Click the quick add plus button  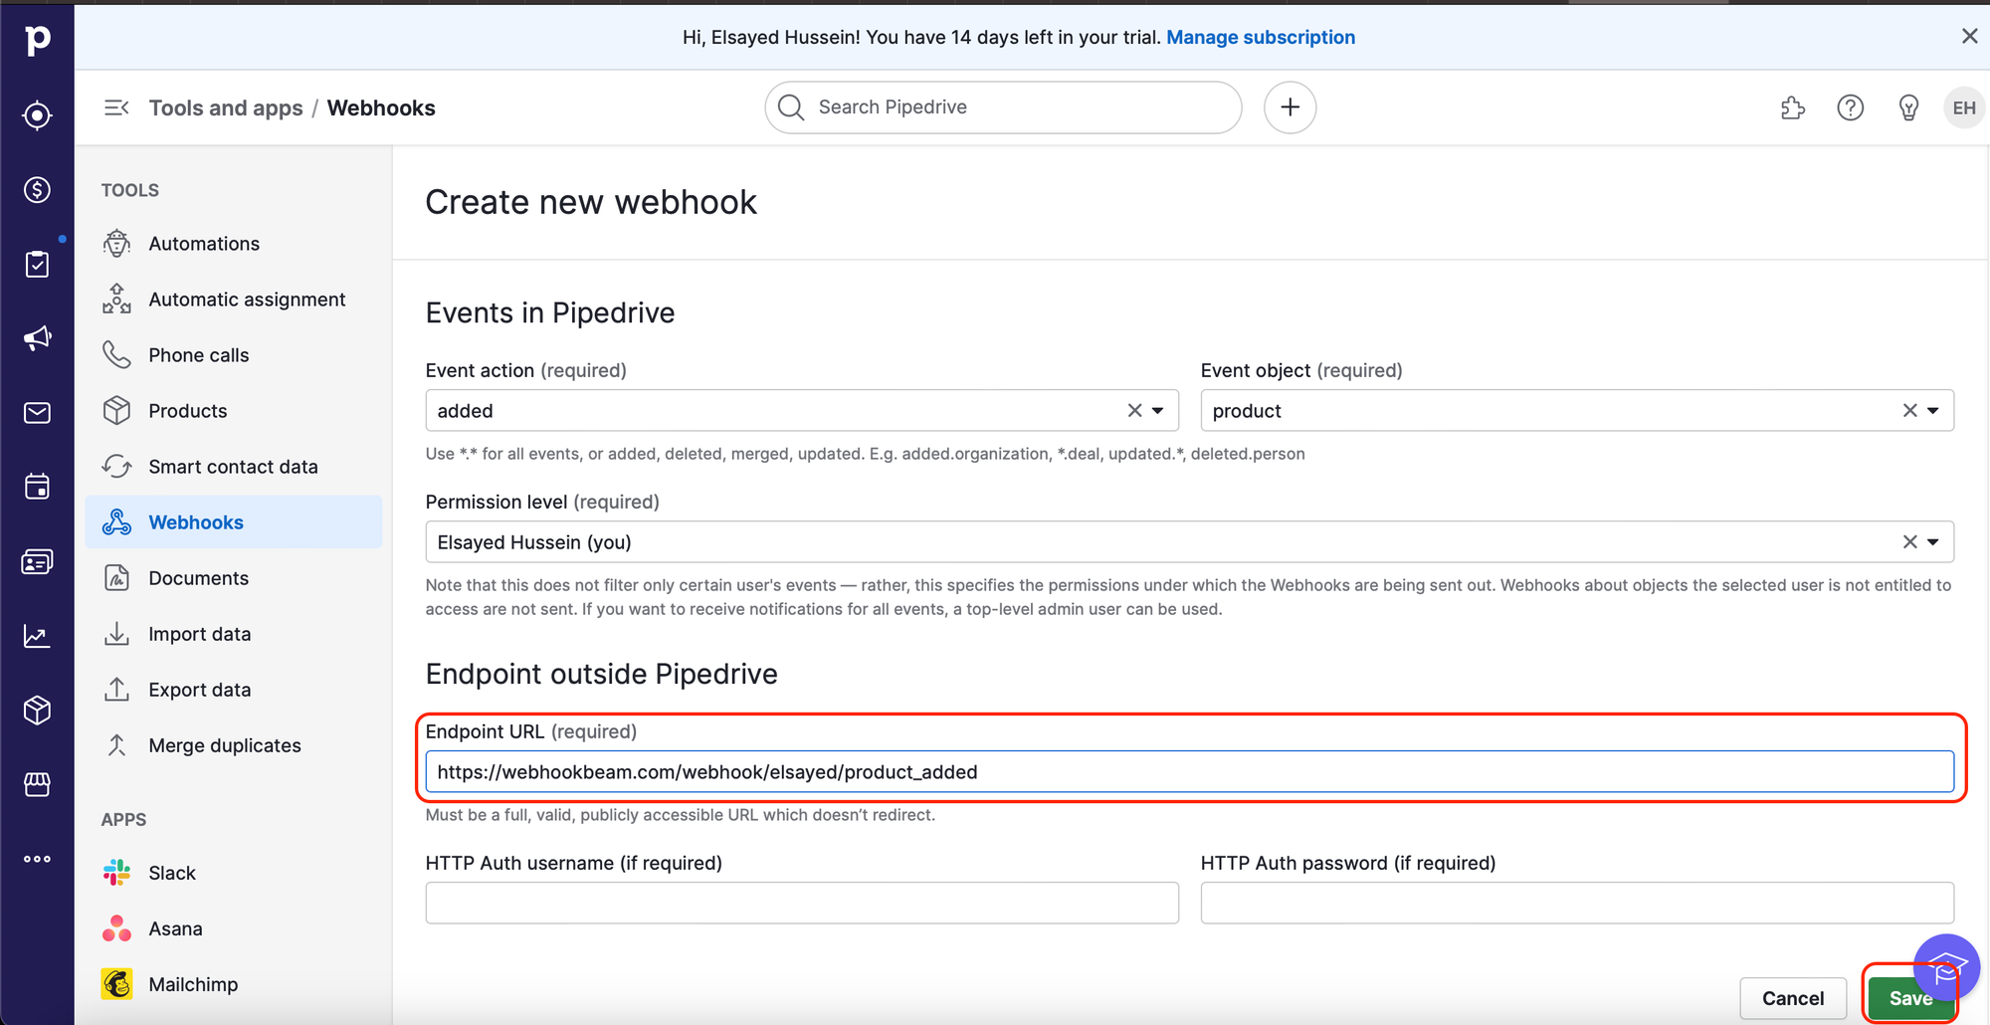(x=1290, y=107)
